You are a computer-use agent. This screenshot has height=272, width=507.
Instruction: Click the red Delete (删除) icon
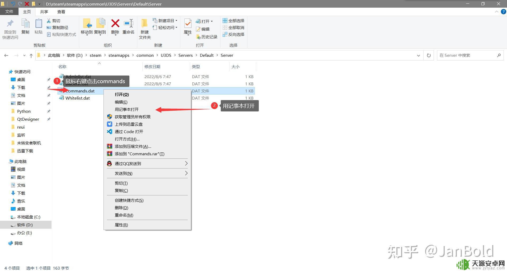(115, 24)
